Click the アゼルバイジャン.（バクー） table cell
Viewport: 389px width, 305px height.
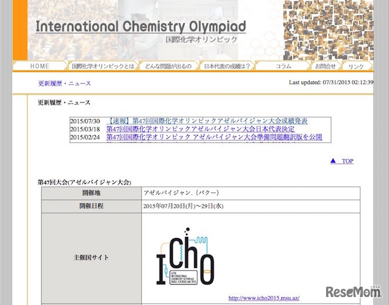pos(251,193)
